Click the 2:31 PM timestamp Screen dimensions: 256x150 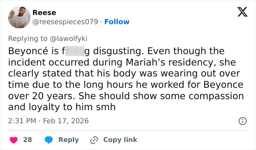click(22, 120)
